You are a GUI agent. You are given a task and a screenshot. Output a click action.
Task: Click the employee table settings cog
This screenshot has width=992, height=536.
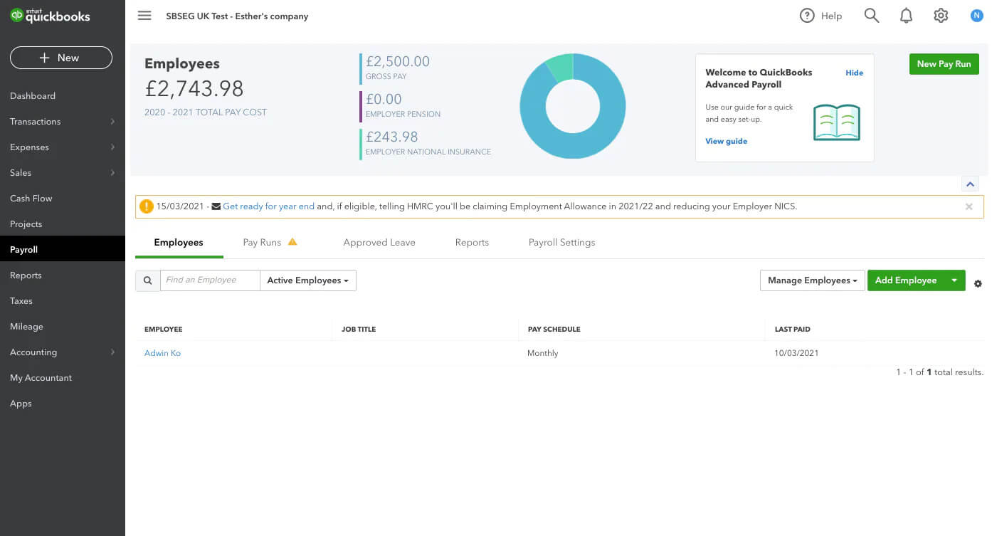[978, 283]
